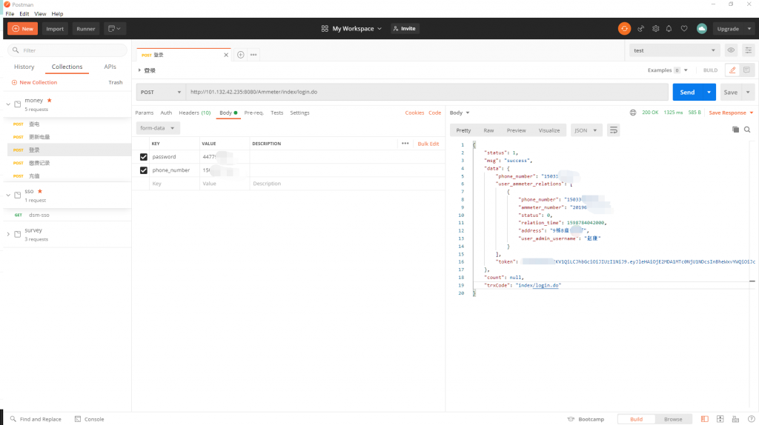Copy response with the copy icon
Screen dimensions: 759x425
pyautogui.click(x=735, y=130)
